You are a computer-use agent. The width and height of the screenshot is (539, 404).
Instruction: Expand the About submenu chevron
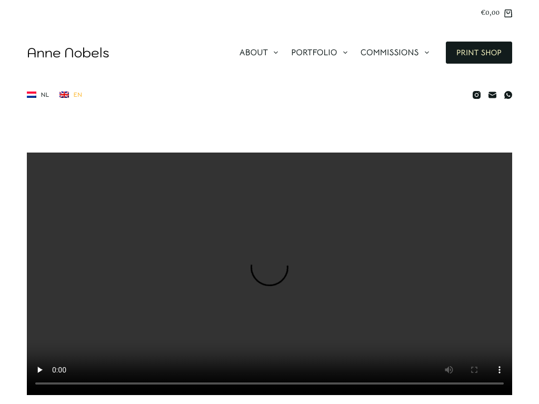pos(276,53)
